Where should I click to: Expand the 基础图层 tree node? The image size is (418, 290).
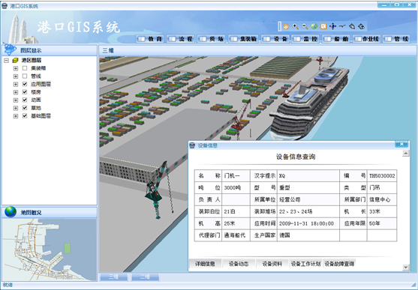16,116
